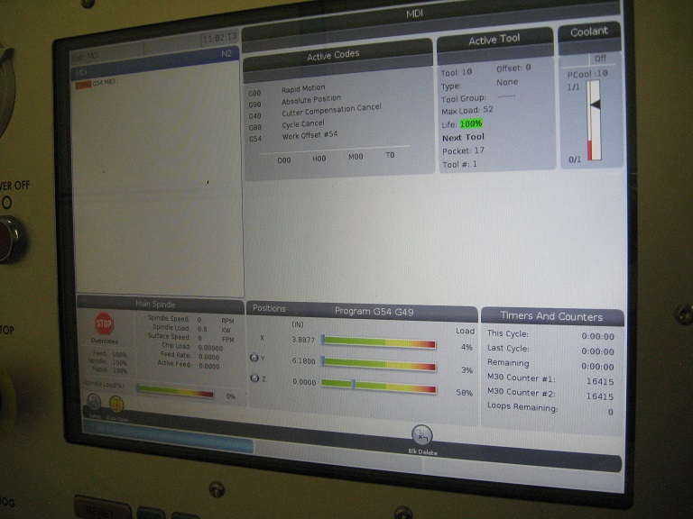
Task: Click the N2 block number
Action: tap(226, 54)
